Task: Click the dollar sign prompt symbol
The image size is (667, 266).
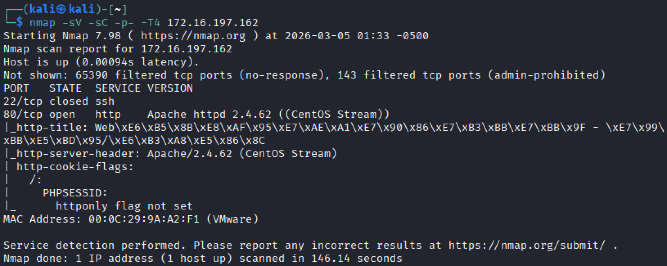Action: point(20,23)
